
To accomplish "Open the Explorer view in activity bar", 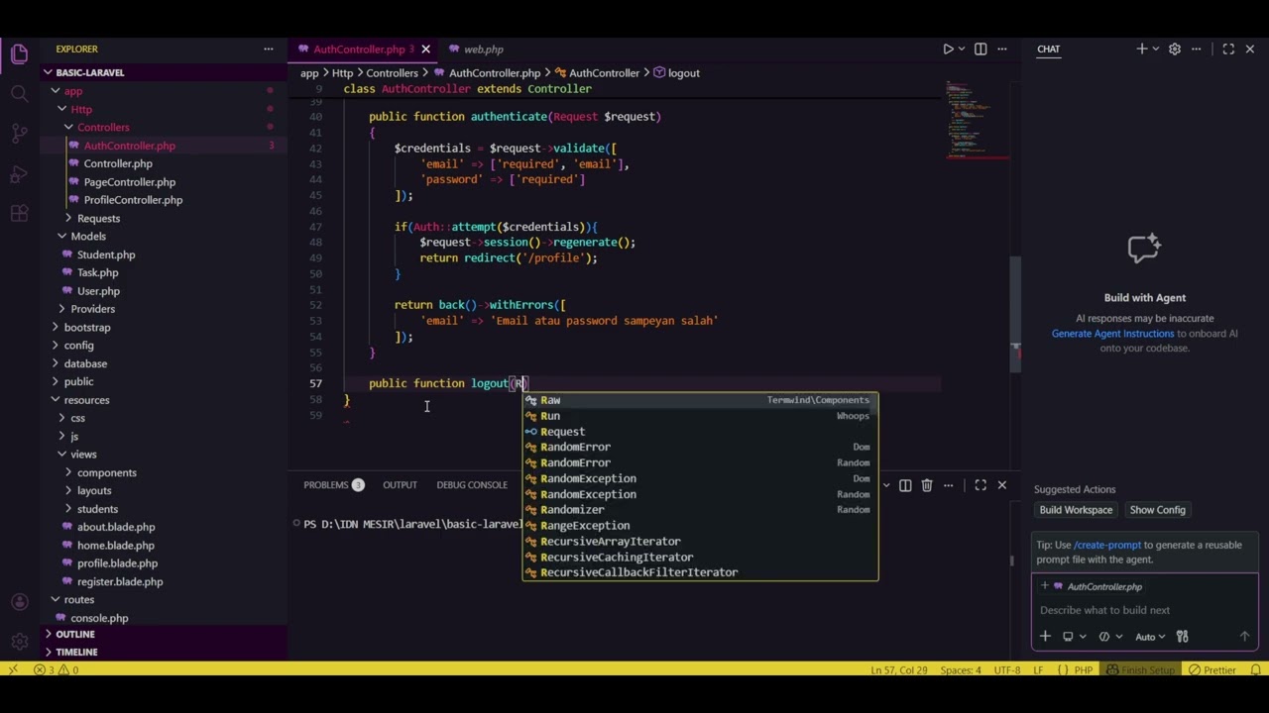I will tap(19, 54).
